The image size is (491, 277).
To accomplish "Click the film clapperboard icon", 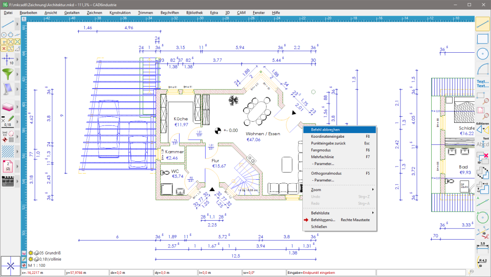I will 8,181.
